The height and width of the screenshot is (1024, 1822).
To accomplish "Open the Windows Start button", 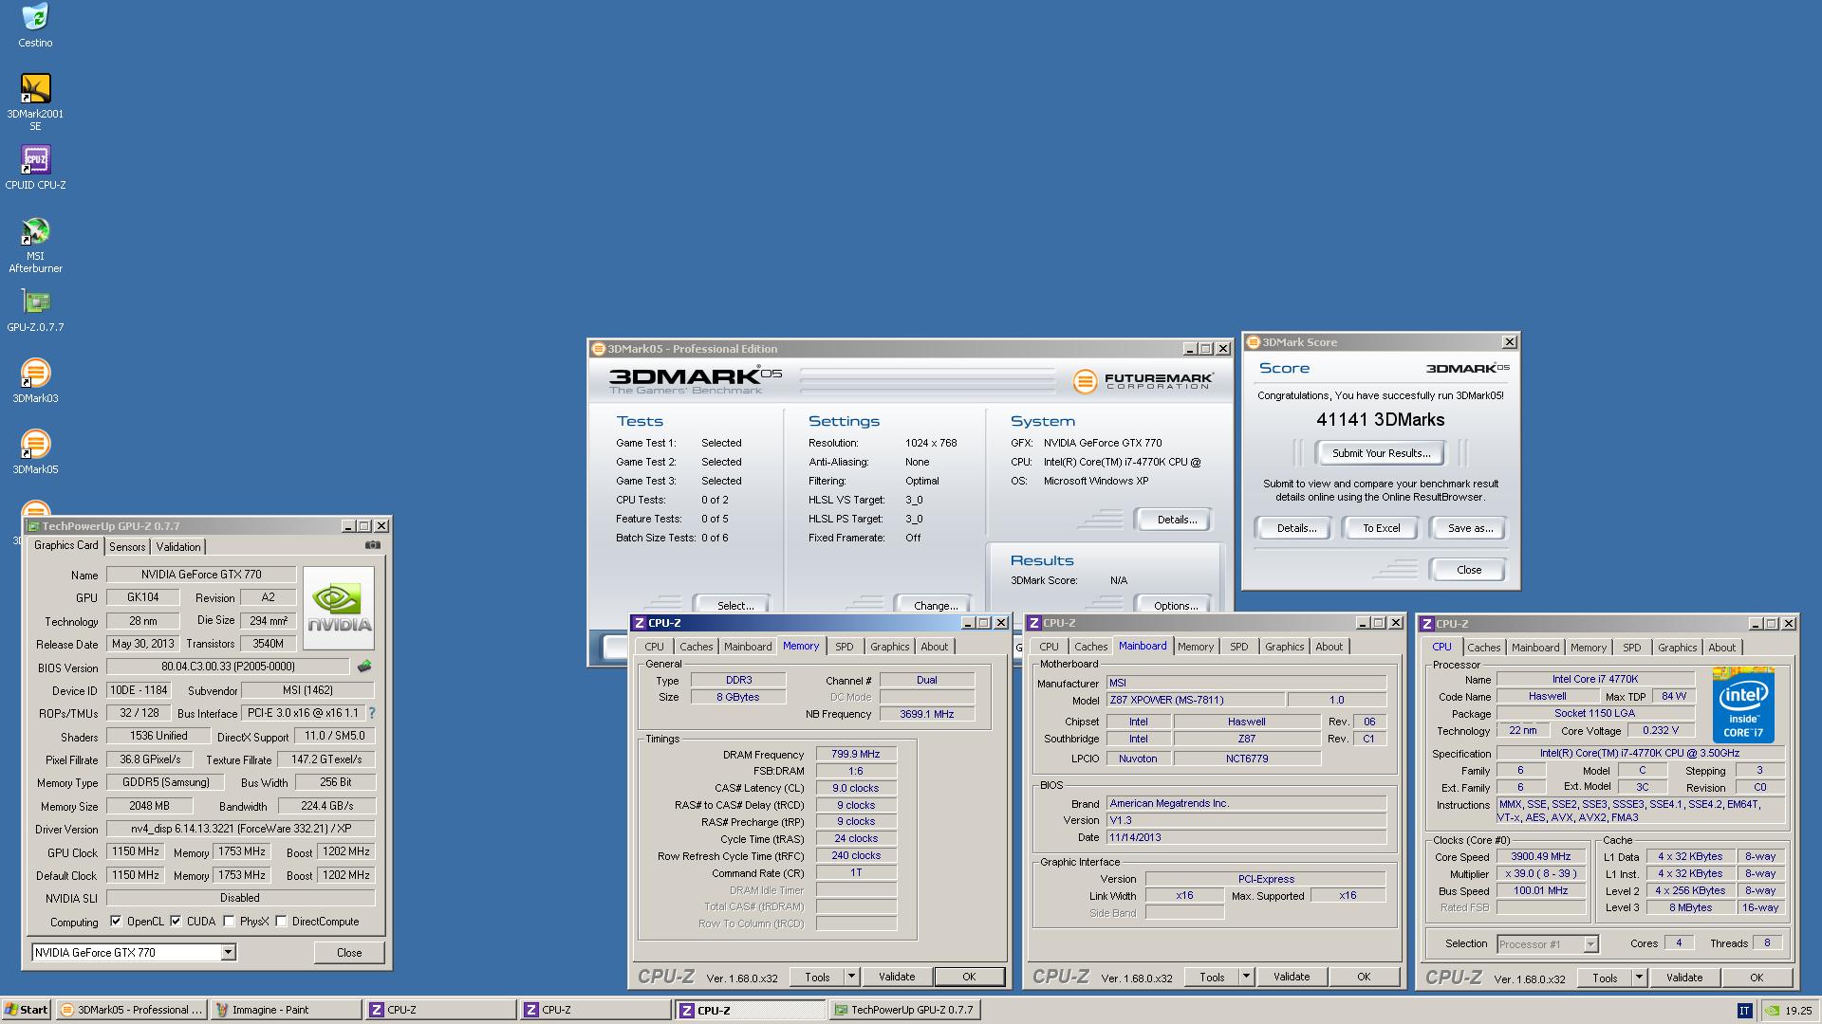I will [26, 1010].
